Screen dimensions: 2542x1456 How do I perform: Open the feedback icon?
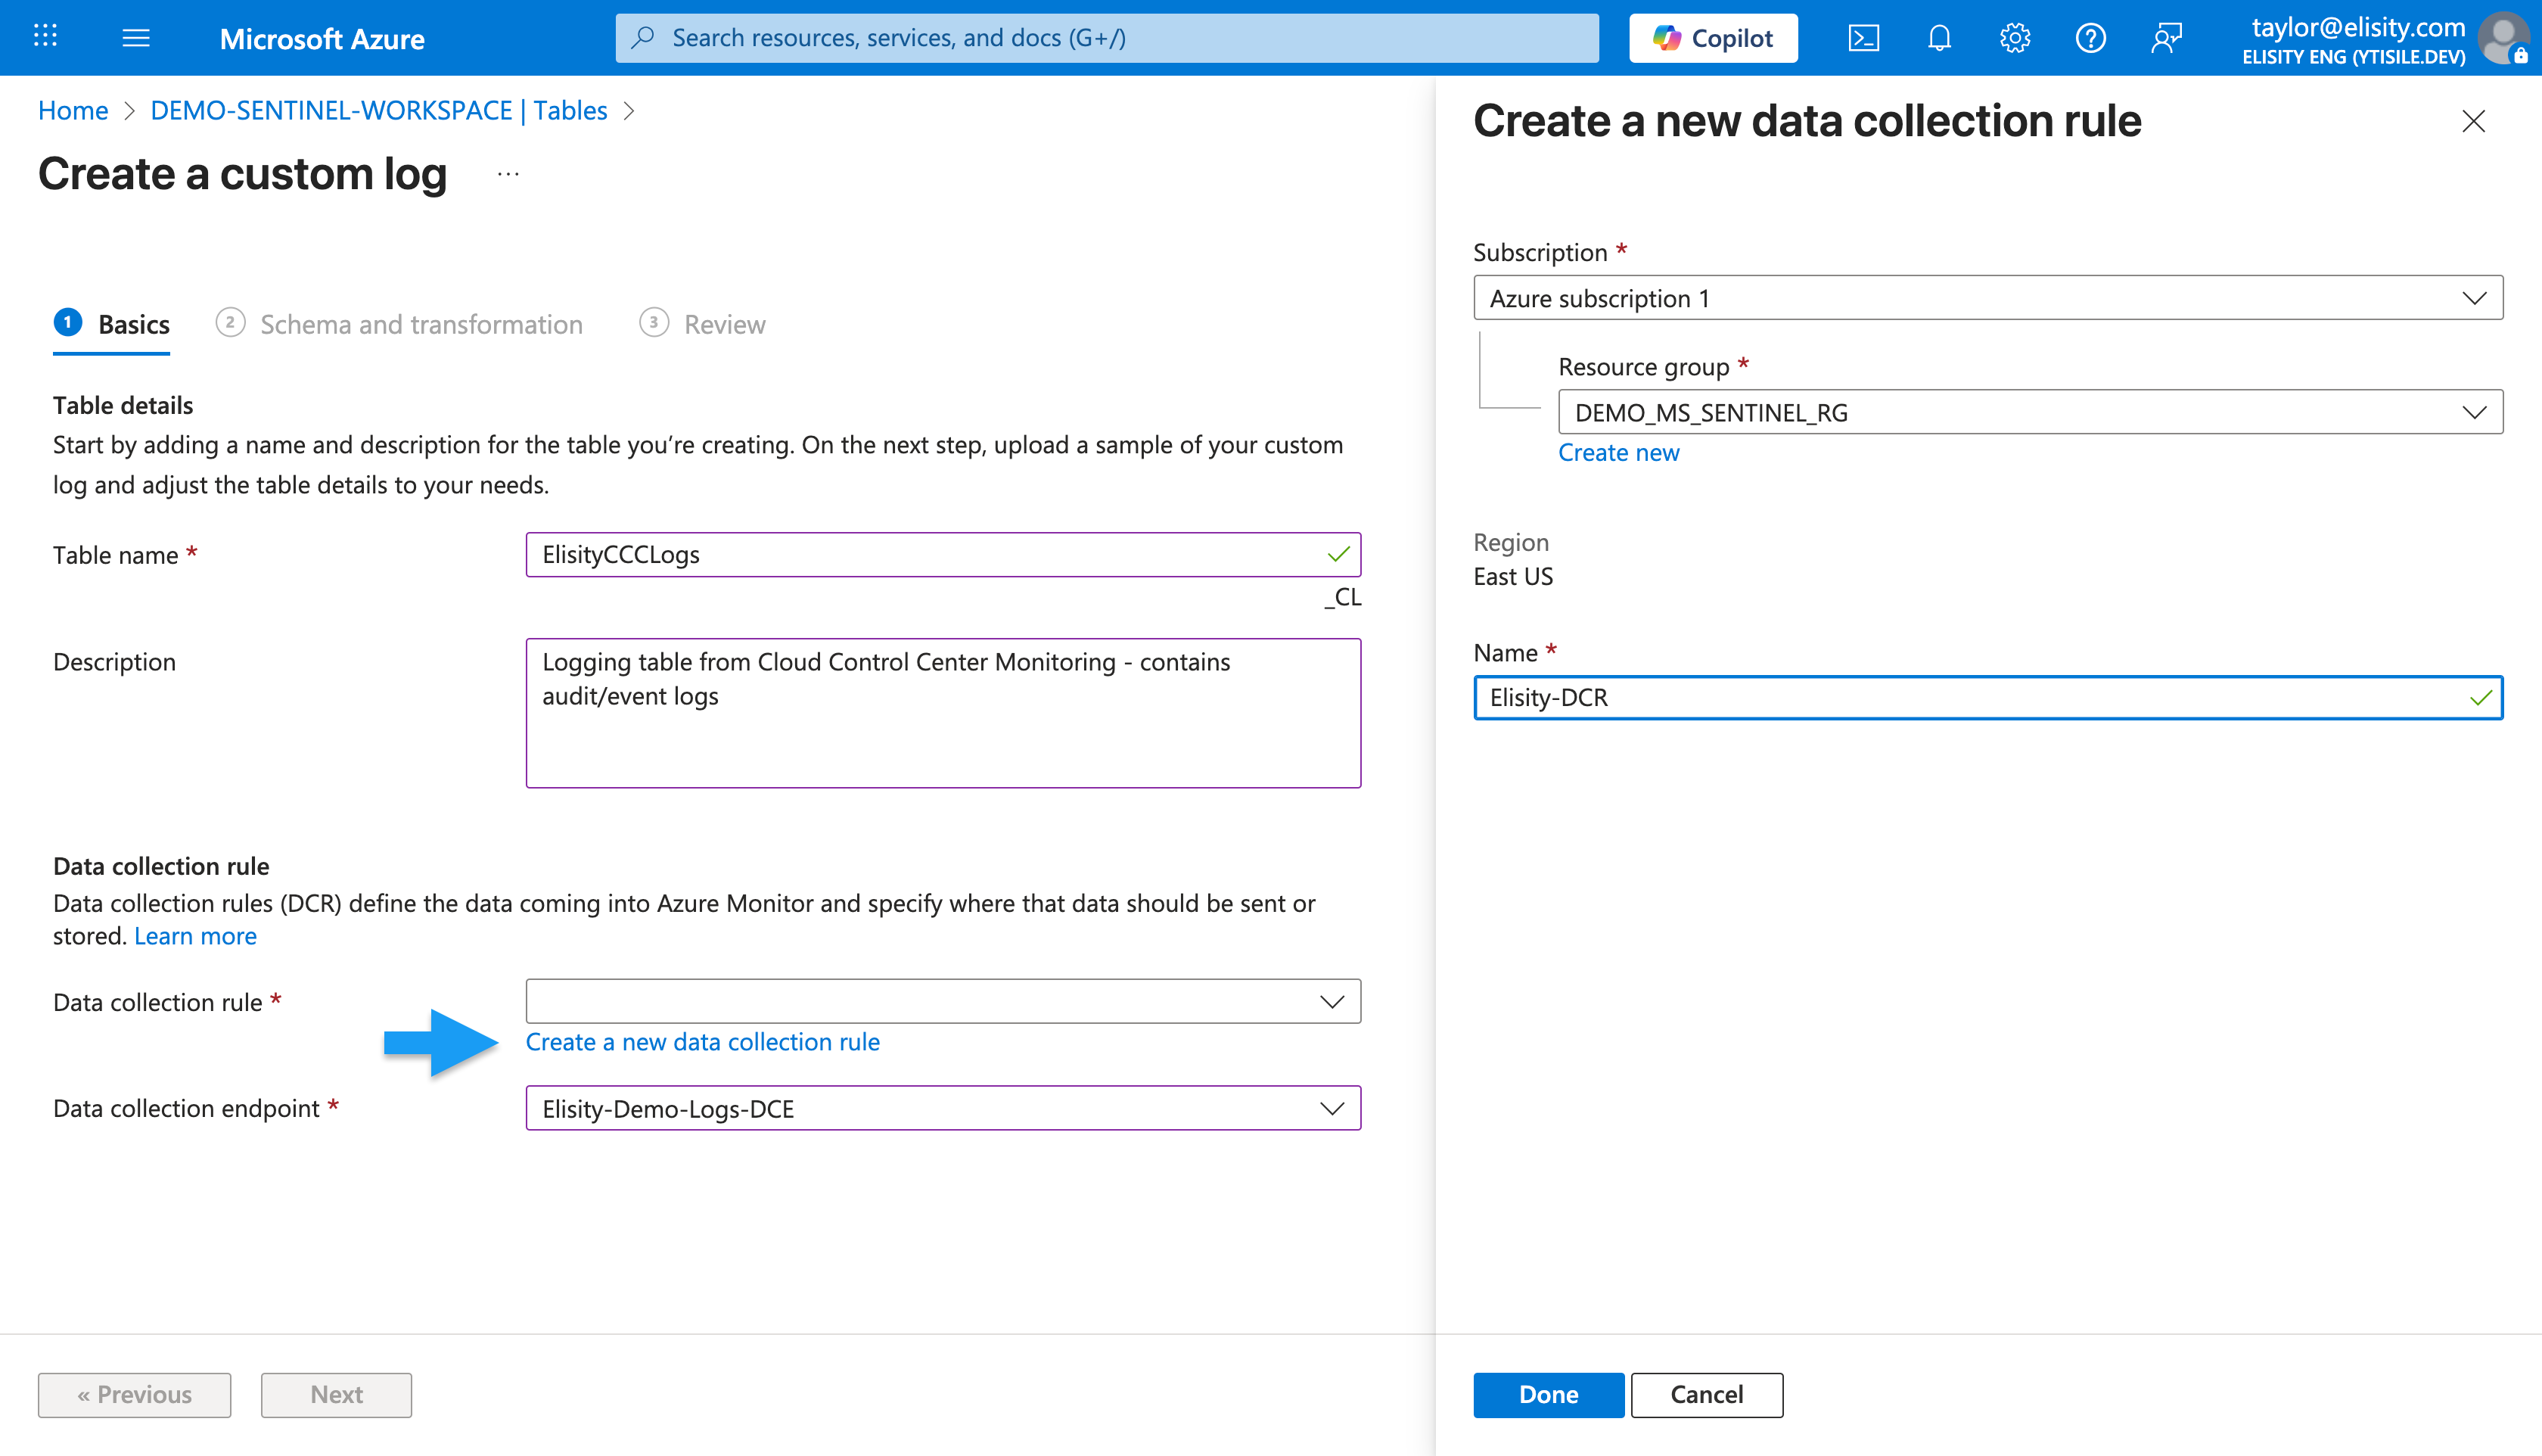pyautogui.click(x=2166, y=38)
